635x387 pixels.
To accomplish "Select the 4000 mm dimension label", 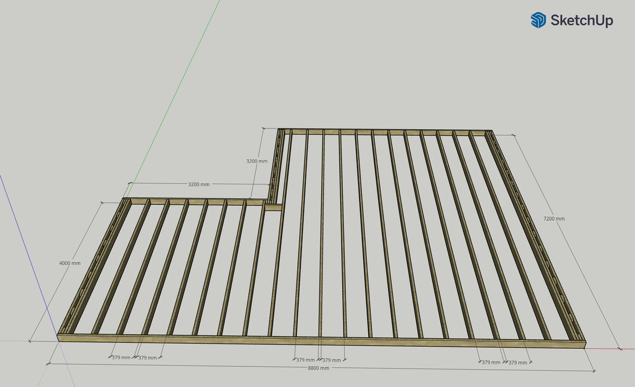I will [x=70, y=263].
